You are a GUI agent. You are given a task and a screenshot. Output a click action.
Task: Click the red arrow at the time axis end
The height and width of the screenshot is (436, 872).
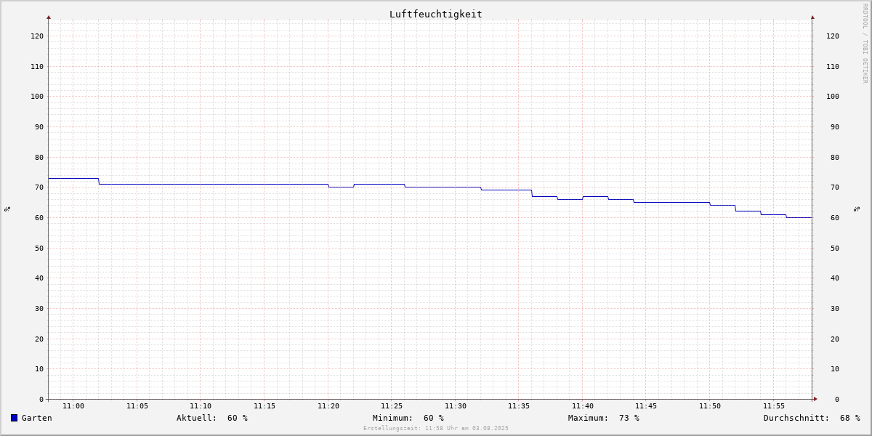815,399
